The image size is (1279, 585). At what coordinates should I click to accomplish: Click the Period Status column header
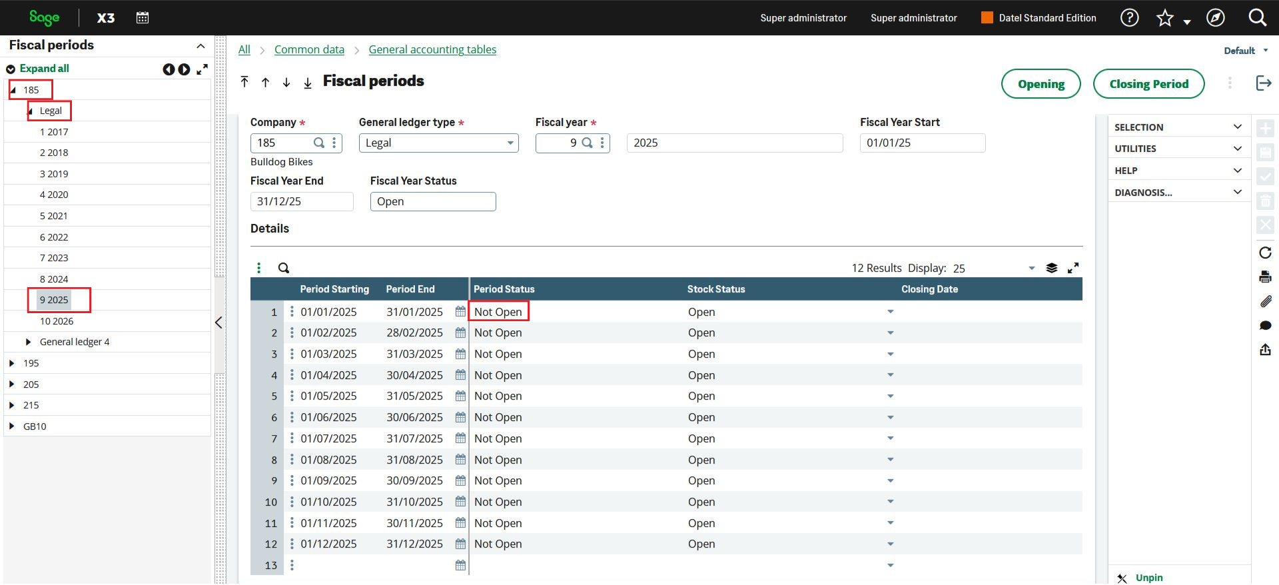coord(504,289)
